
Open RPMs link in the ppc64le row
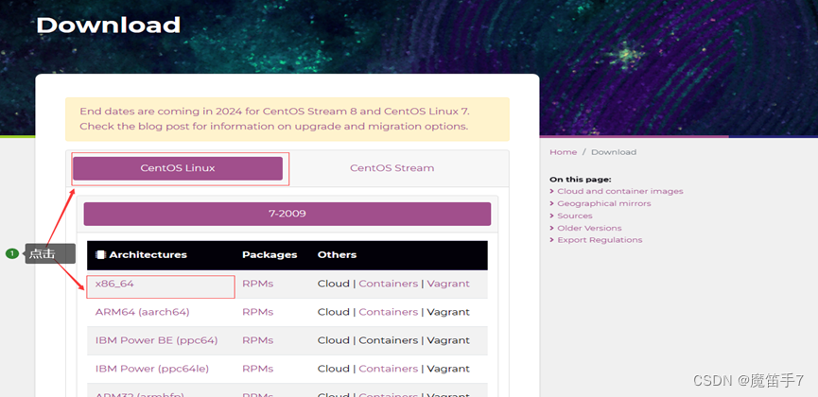[x=258, y=369]
